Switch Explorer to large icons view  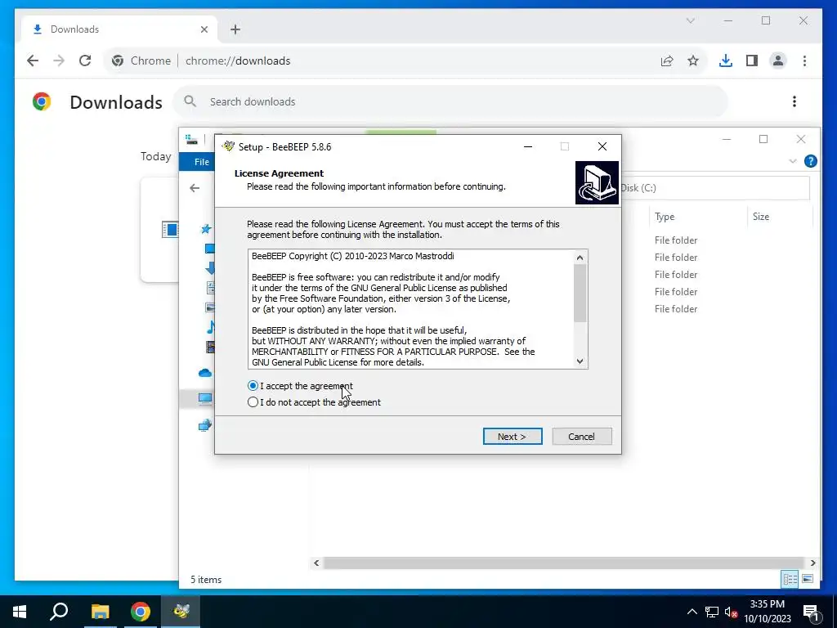coord(808,579)
